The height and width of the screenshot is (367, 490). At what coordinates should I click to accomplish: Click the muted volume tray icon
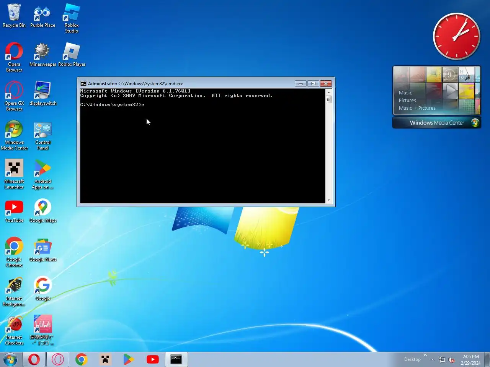(452, 360)
